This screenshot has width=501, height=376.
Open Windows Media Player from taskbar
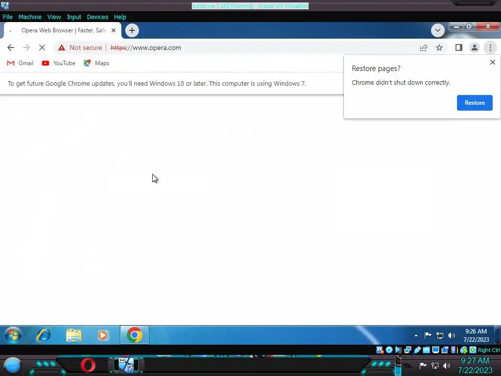click(103, 335)
